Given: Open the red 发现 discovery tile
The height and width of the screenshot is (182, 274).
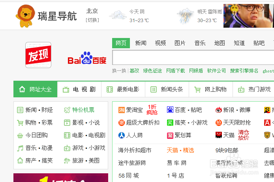Looking at the screenshot, I should click(38, 55).
